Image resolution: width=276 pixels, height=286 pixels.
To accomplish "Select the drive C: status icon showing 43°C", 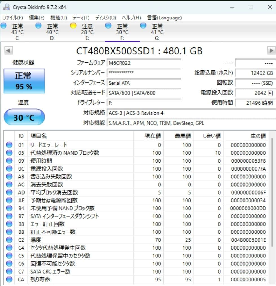I will [4, 26].
